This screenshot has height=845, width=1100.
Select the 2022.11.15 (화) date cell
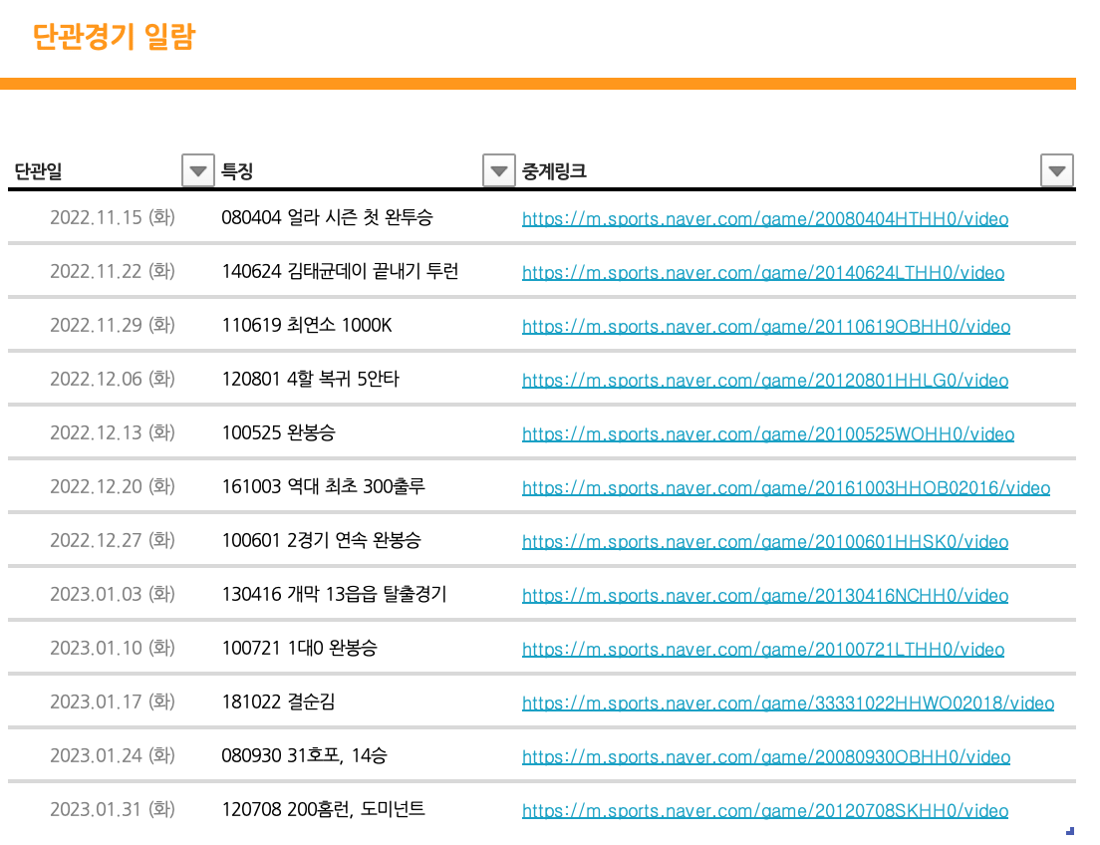coord(112,217)
